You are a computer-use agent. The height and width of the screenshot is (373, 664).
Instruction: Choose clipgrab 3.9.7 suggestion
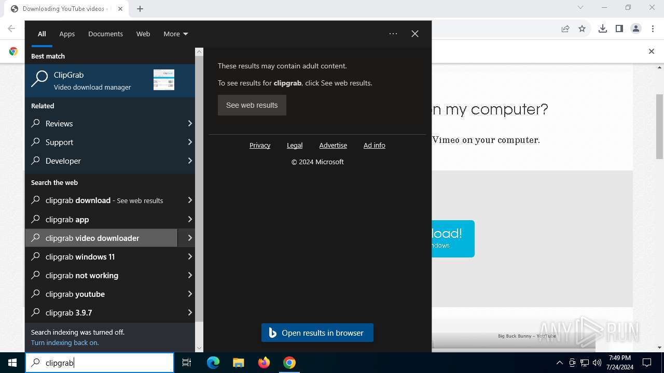point(102,312)
